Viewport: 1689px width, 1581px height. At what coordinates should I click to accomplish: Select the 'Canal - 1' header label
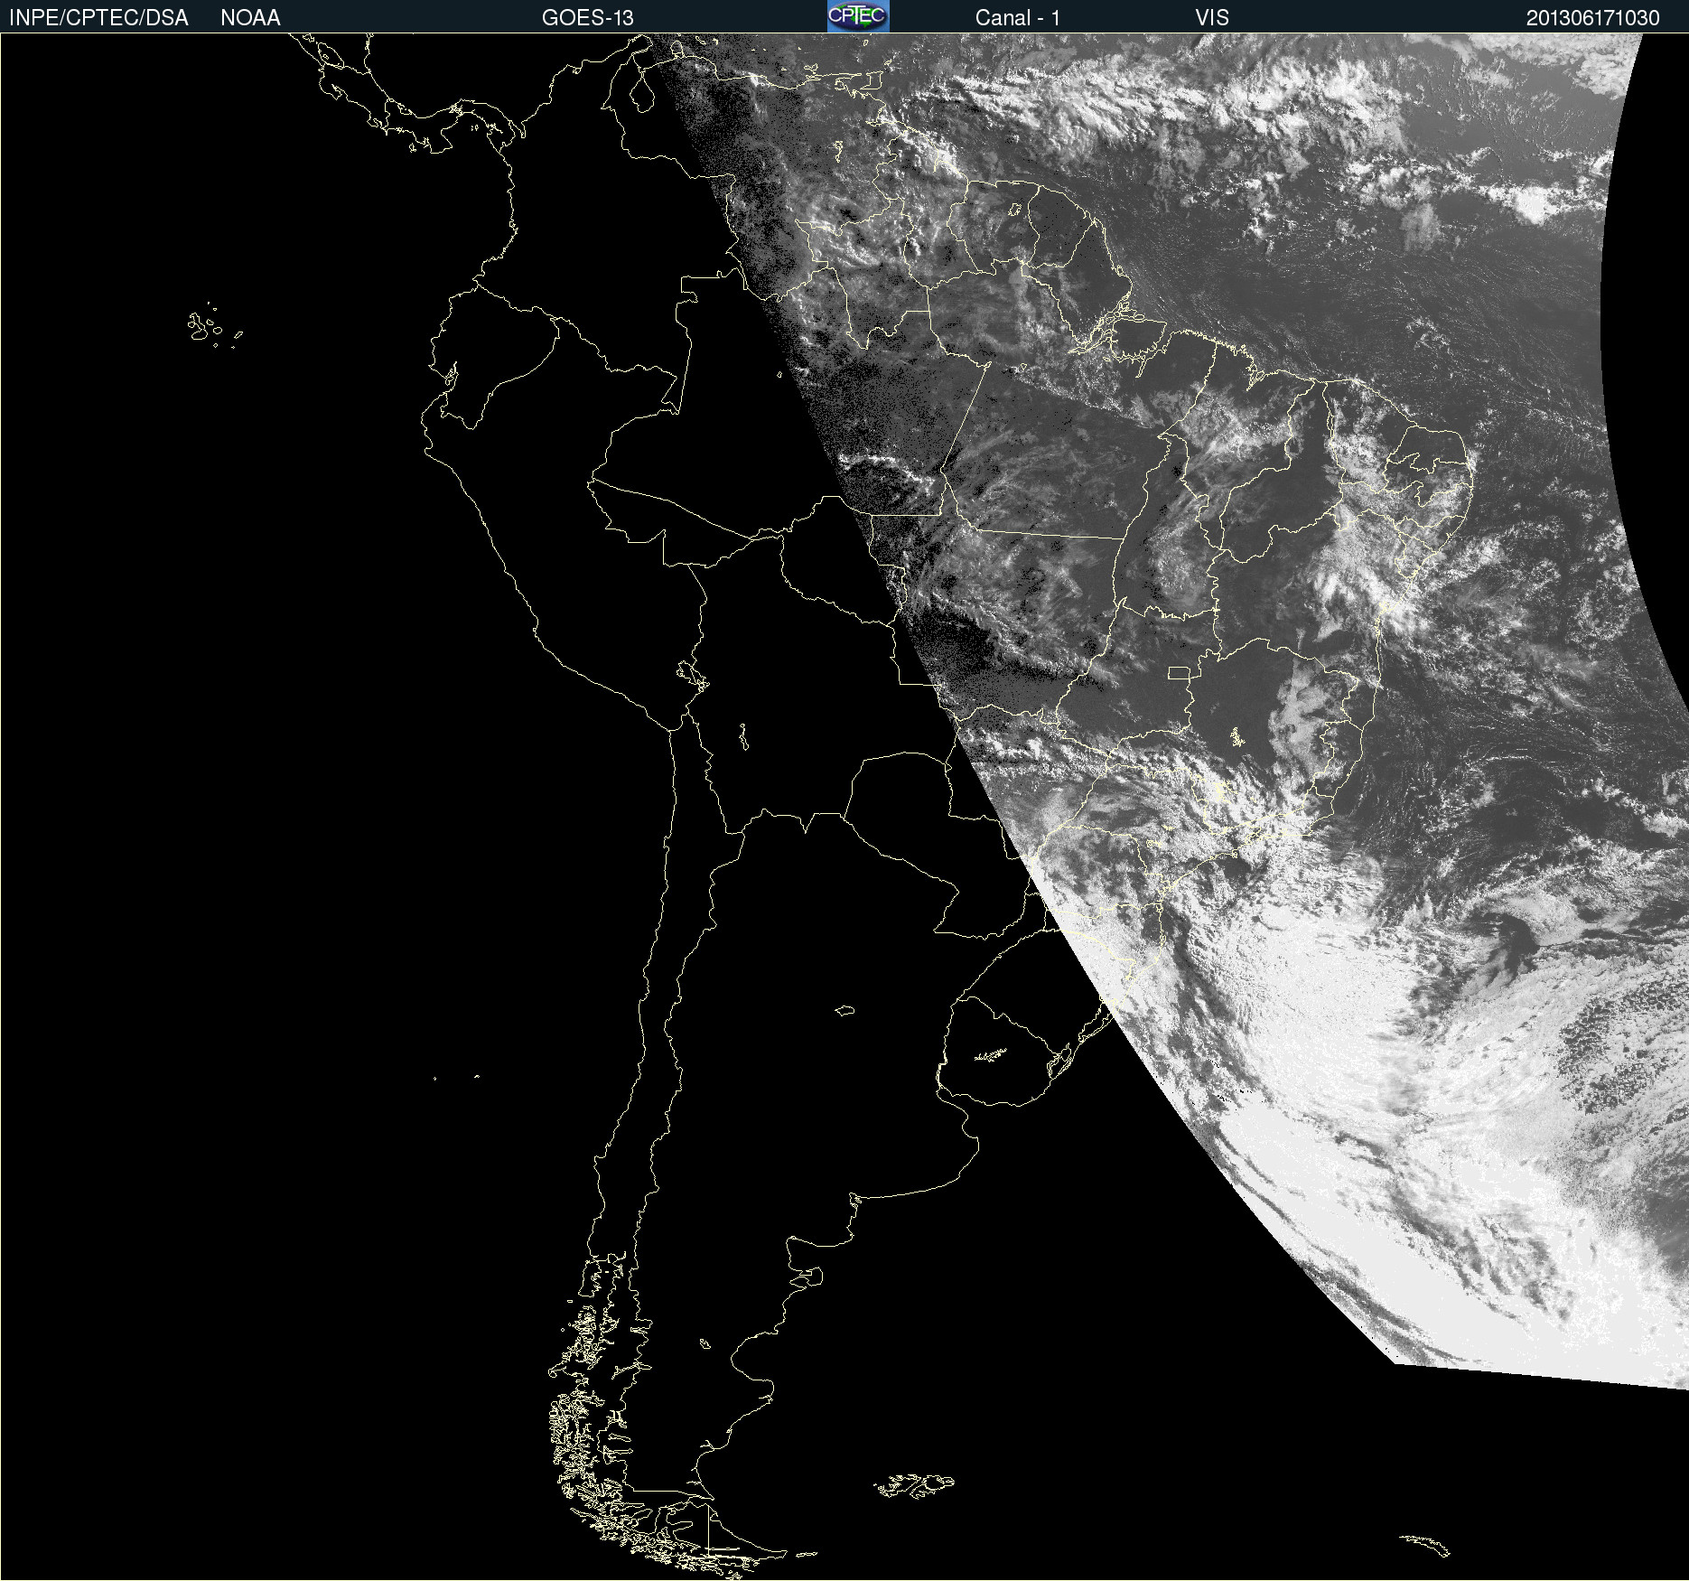coord(1018,18)
